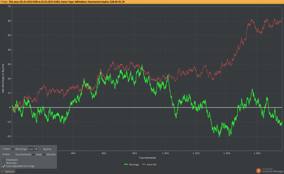
Task: Click the Tournaments x-axis title
Action: tap(147, 158)
